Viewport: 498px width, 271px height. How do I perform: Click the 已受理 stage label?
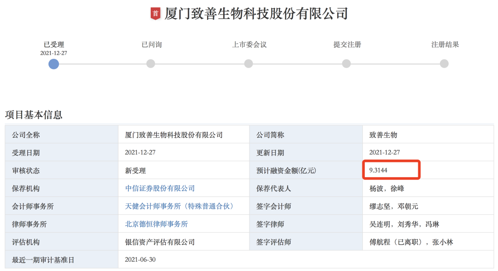click(x=53, y=45)
